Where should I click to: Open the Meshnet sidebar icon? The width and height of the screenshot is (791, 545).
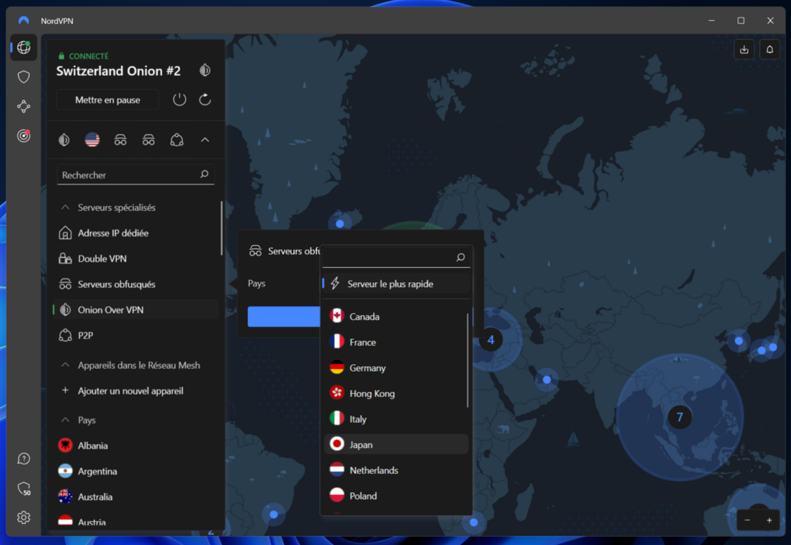pos(24,106)
